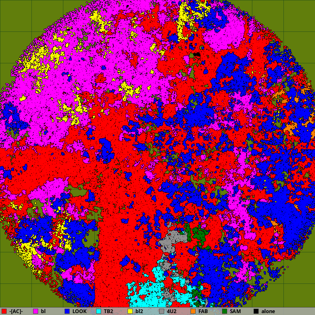Select the black alone legend swatch
The image size is (315, 315).
[256, 311]
